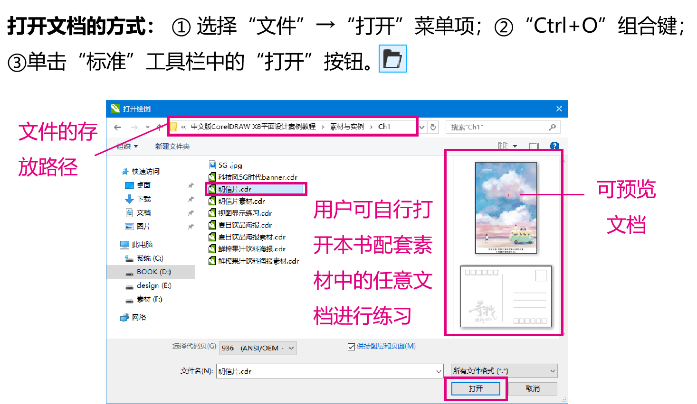The width and height of the screenshot is (697, 404).
Task: Select the 5G .jpg image file
Action: pos(230,165)
